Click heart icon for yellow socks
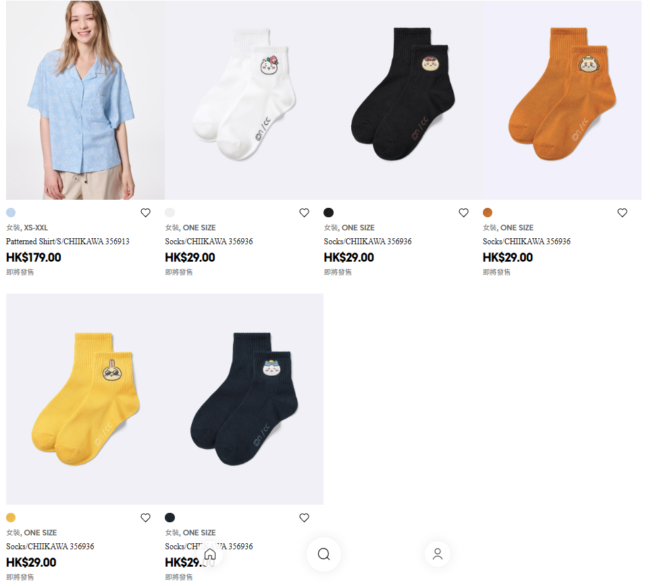Image resolution: width=647 pixels, height=581 pixels. point(145,518)
